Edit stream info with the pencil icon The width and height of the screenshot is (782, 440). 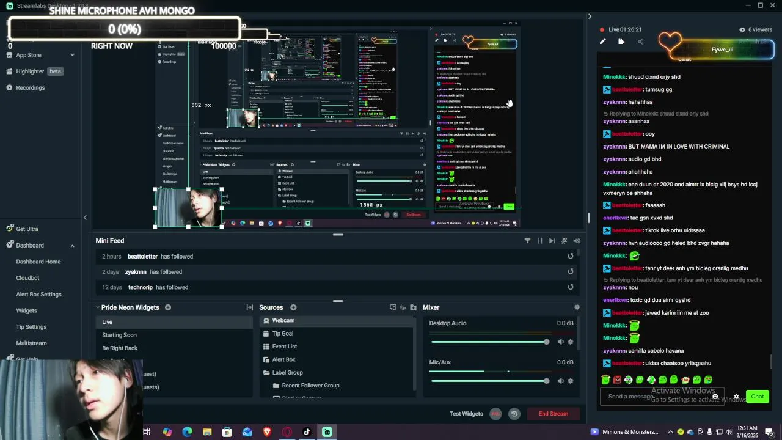click(602, 42)
